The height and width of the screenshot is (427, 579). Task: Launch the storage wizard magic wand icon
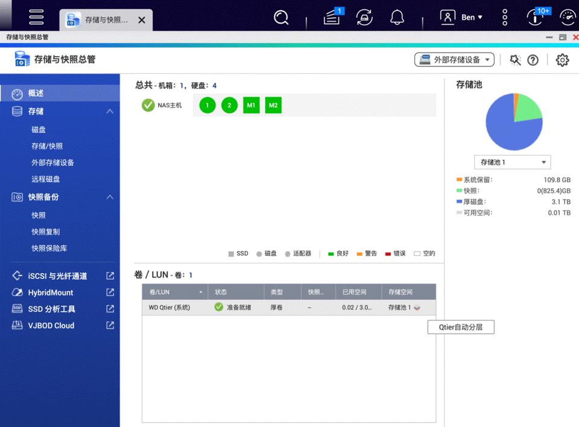tap(516, 60)
